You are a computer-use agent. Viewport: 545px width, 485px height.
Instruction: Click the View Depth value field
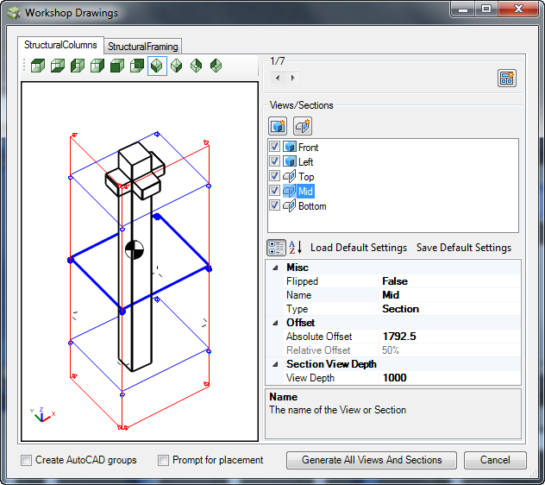tap(448, 378)
